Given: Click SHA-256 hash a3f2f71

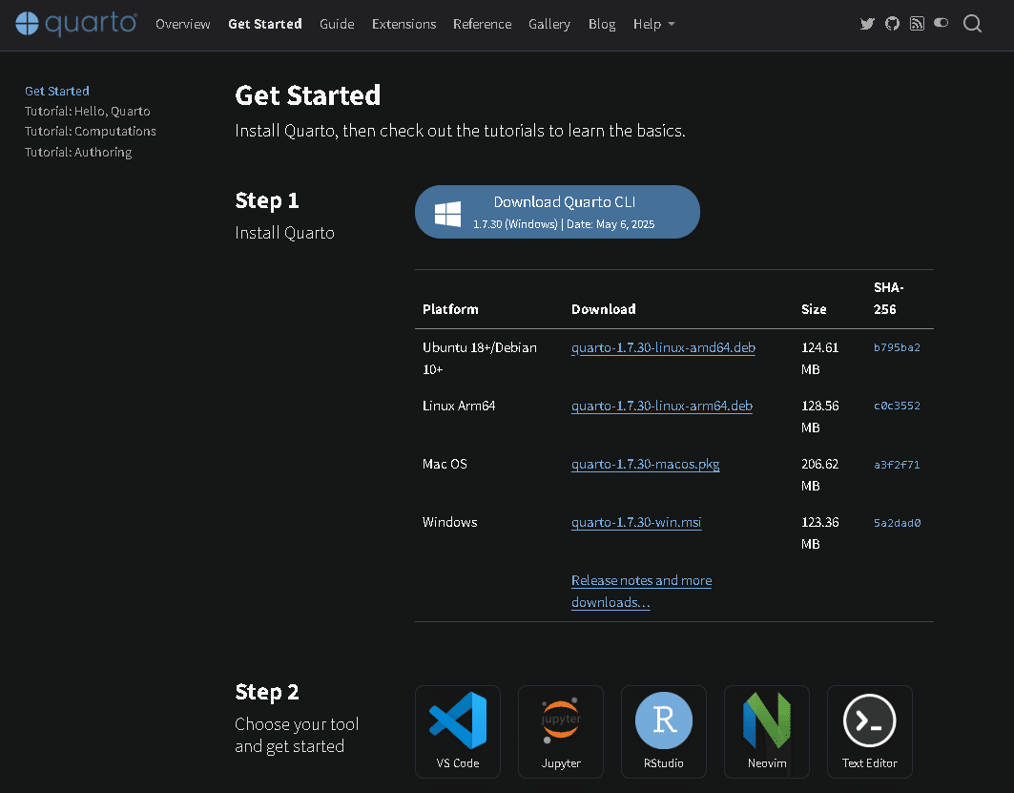Looking at the screenshot, I should tap(897, 465).
